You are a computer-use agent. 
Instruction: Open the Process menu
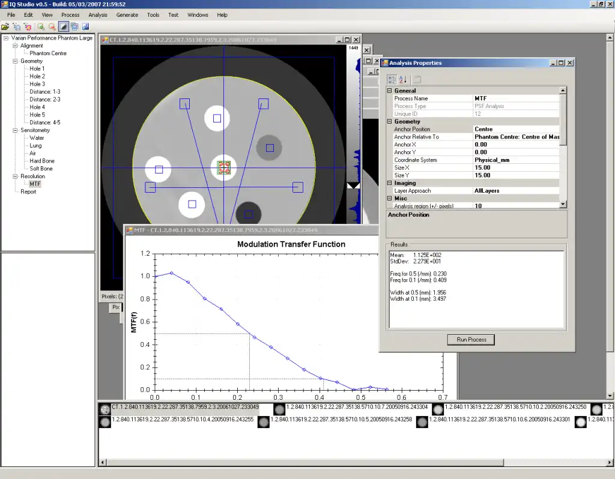[70, 15]
